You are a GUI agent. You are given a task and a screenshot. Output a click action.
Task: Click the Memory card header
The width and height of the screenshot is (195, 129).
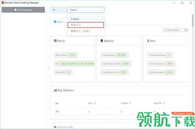click(119, 41)
